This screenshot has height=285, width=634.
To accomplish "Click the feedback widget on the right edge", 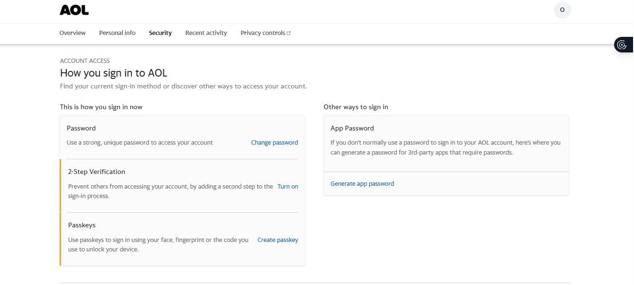I will (x=622, y=44).
